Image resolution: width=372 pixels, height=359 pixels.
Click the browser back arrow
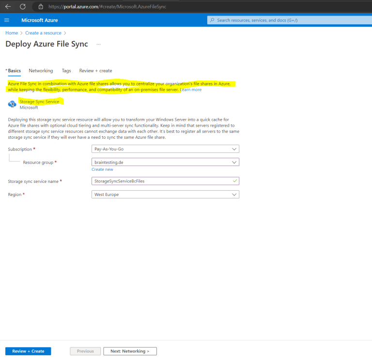8,7
